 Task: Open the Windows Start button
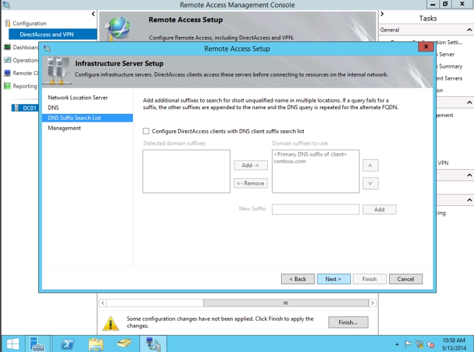[13, 344]
